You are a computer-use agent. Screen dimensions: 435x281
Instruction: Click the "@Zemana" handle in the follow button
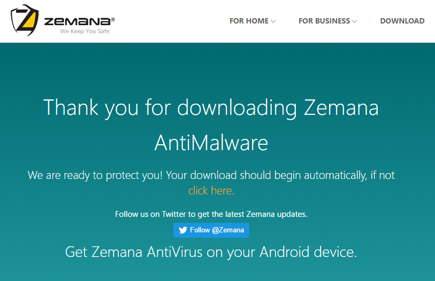pyautogui.click(x=228, y=230)
